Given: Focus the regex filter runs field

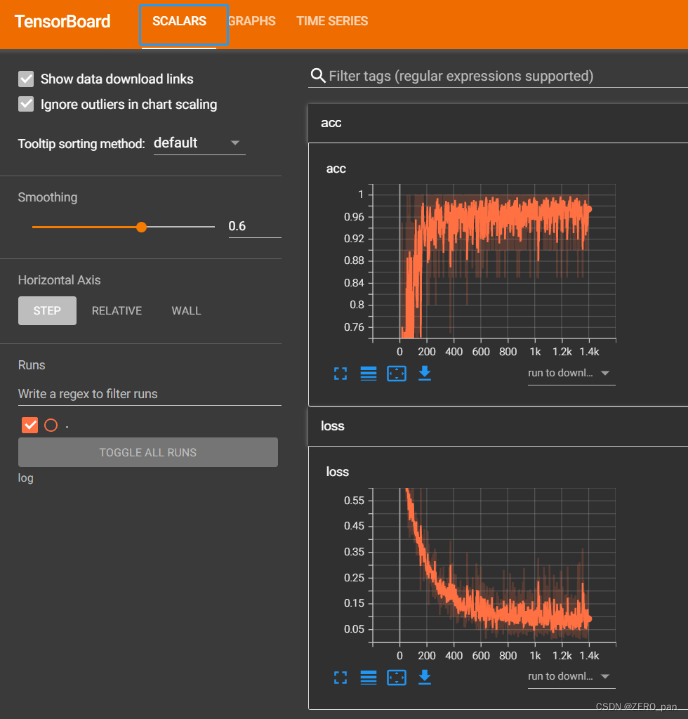Looking at the screenshot, I should 150,394.
